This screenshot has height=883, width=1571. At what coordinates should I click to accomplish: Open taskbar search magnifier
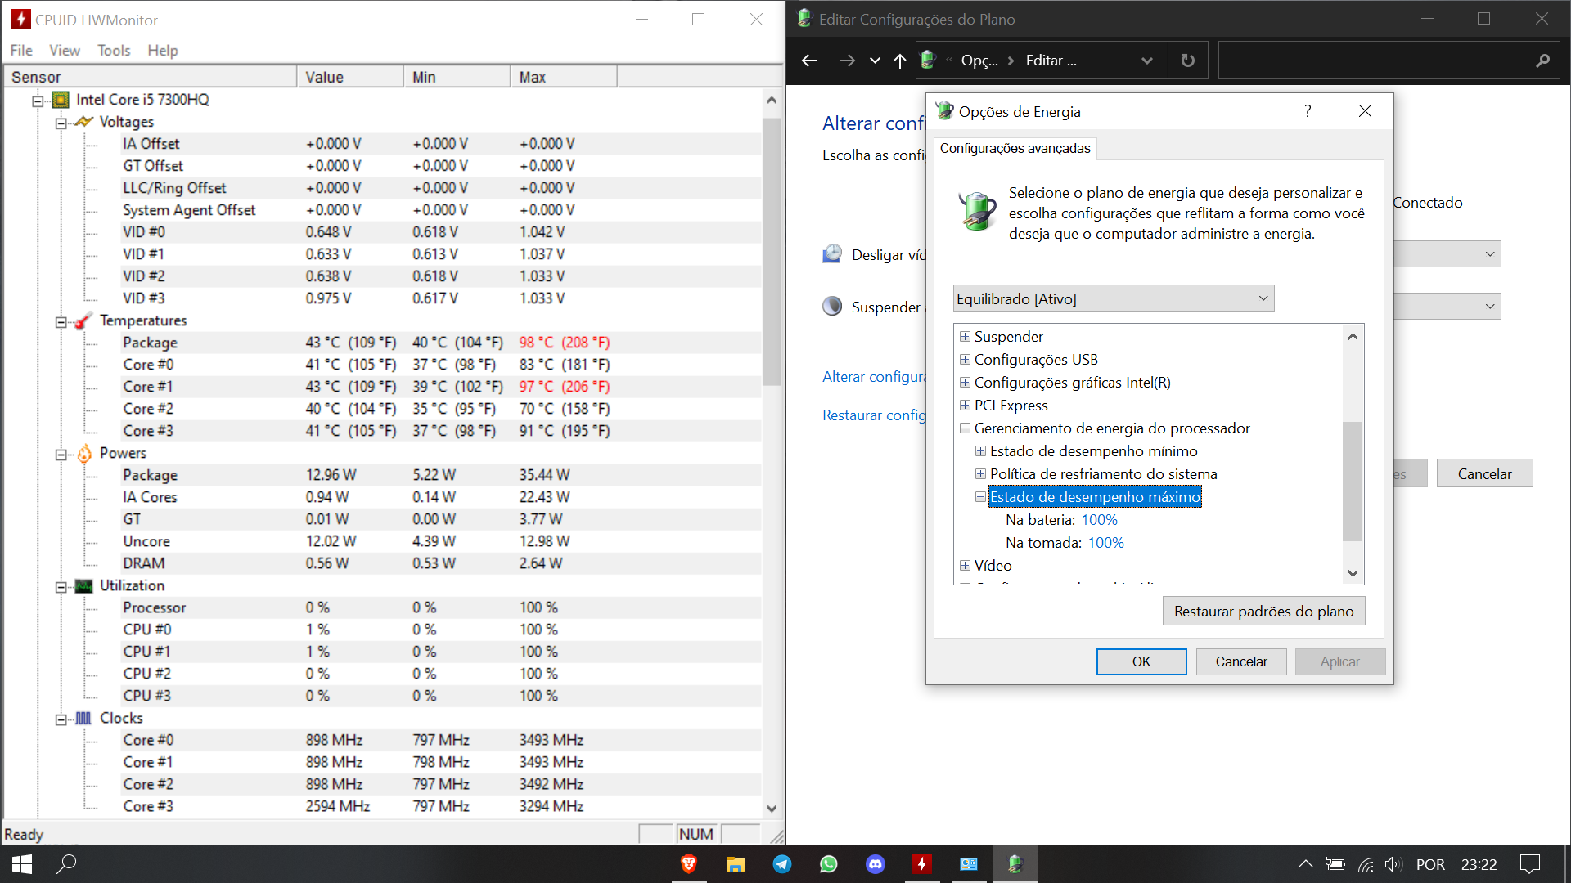coord(66,864)
